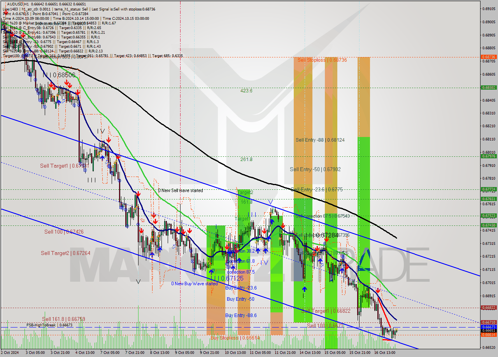
Task: Select the 'Sell Entry -23.6 | 0.6775' label
Action: click(x=317, y=190)
